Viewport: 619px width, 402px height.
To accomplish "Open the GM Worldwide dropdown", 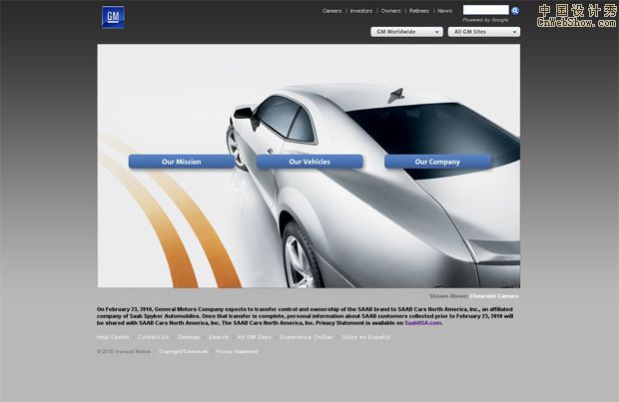I will [x=406, y=32].
